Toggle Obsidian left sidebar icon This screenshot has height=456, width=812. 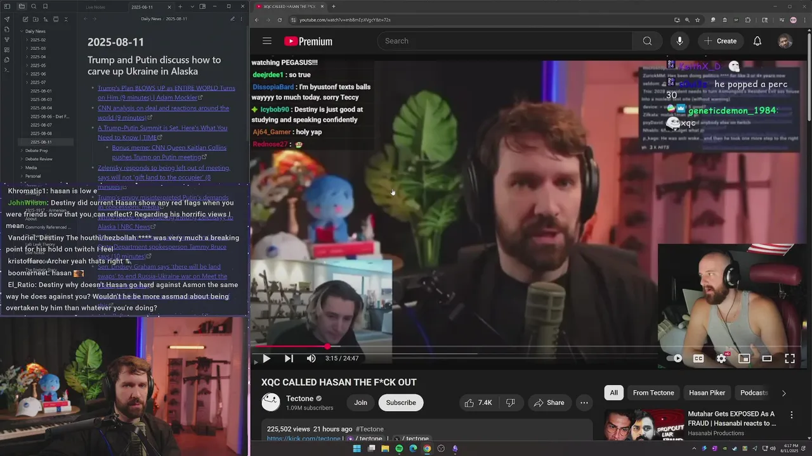7,6
